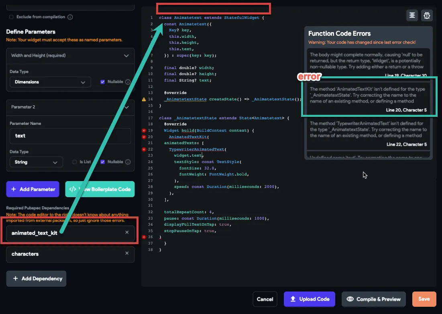This screenshot has width=442, height=314.
Task: Click the animated_text_kit dependency field
Action: (70, 233)
